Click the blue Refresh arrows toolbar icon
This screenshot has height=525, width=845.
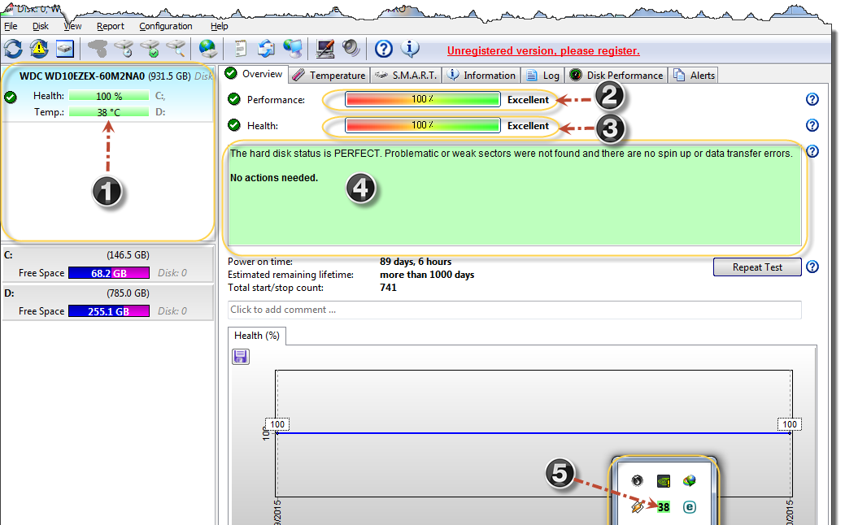click(x=13, y=49)
